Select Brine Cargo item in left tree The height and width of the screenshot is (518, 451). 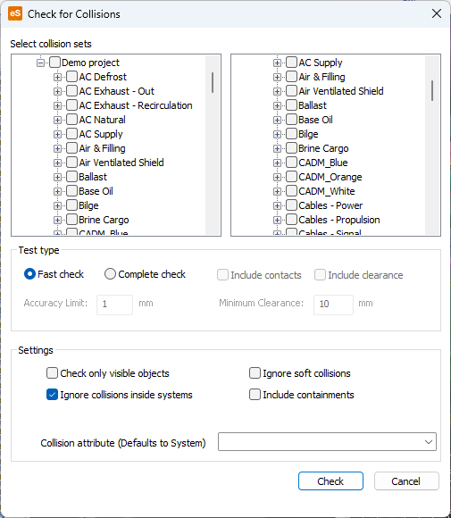coord(104,220)
